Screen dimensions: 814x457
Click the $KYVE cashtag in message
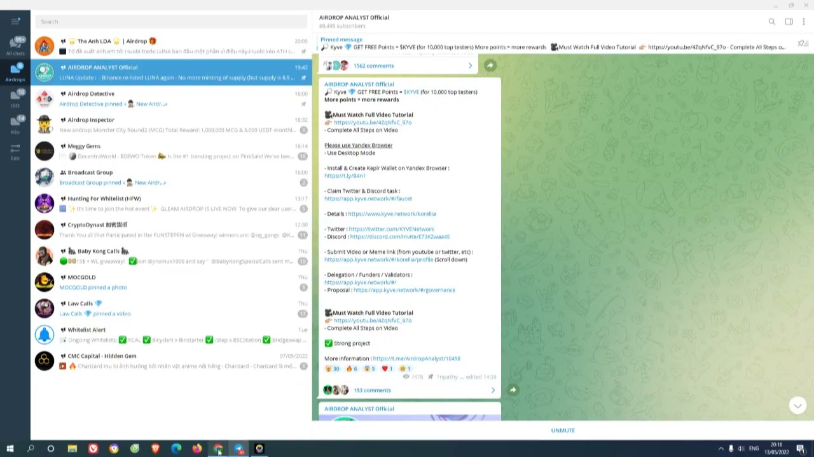tap(411, 92)
